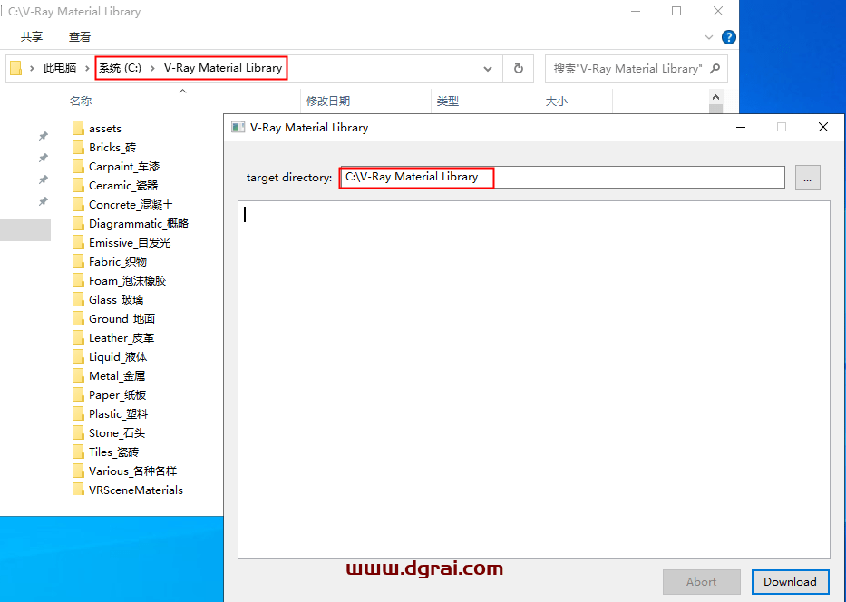The width and height of the screenshot is (846, 602).
Task: Click the search magnifier icon
Action: pos(715,69)
